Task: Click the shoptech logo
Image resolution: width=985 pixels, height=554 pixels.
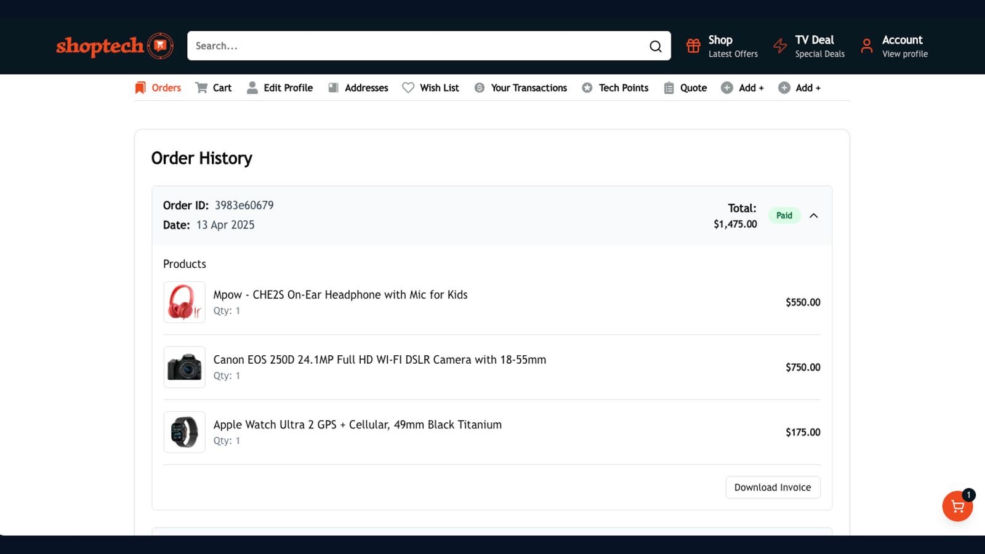Action: coord(115,46)
